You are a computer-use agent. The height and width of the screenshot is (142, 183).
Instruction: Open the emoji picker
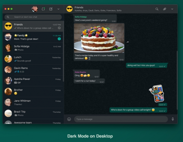tap(69, 119)
